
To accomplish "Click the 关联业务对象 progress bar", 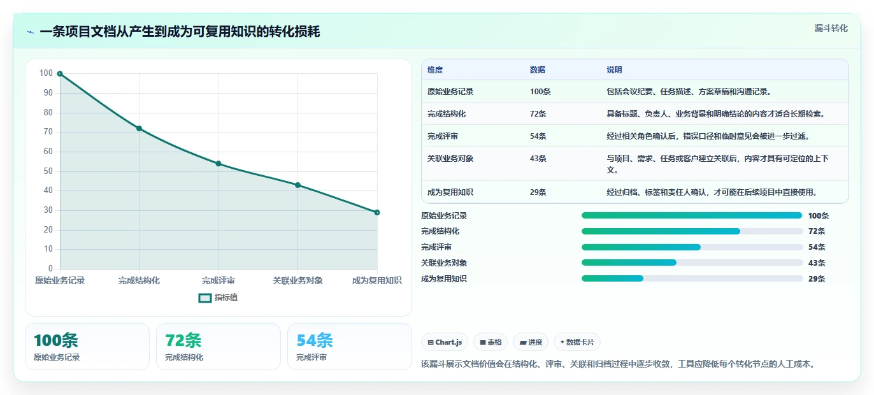I will click(692, 262).
